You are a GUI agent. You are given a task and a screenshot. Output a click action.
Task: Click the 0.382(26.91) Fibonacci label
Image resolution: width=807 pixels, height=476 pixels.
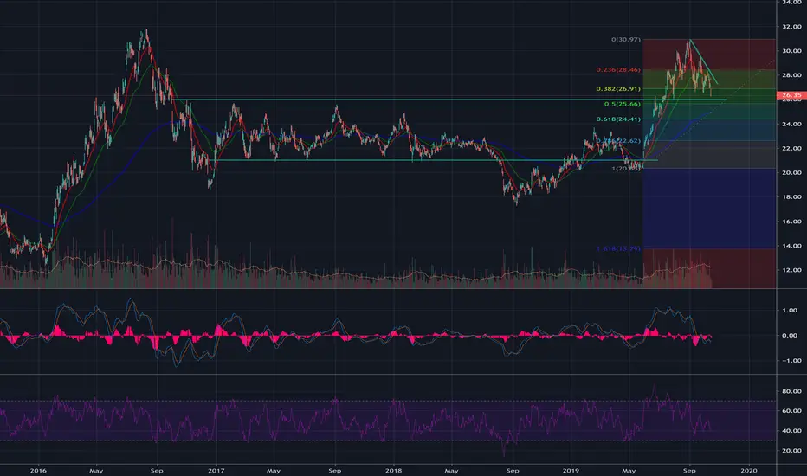pyautogui.click(x=618, y=89)
